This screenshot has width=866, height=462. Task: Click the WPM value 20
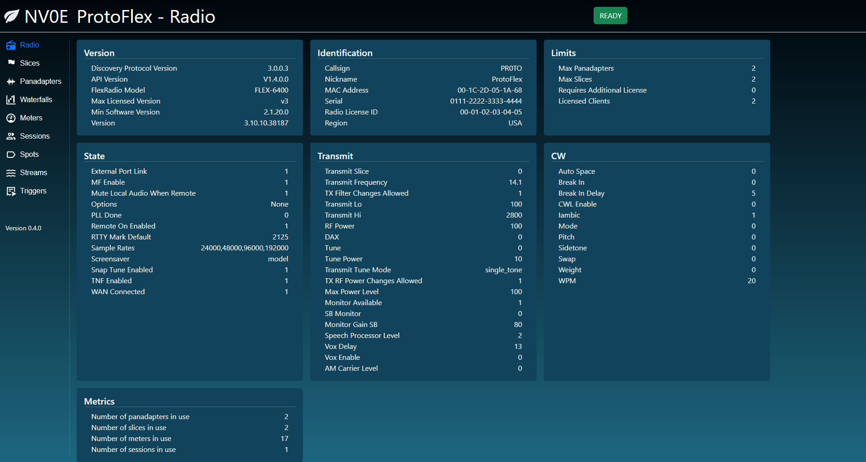(x=751, y=281)
